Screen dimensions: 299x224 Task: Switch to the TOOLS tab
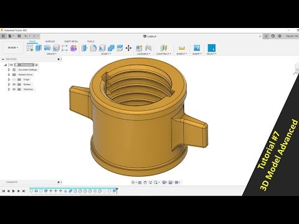pyautogui.click(x=90, y=42)
